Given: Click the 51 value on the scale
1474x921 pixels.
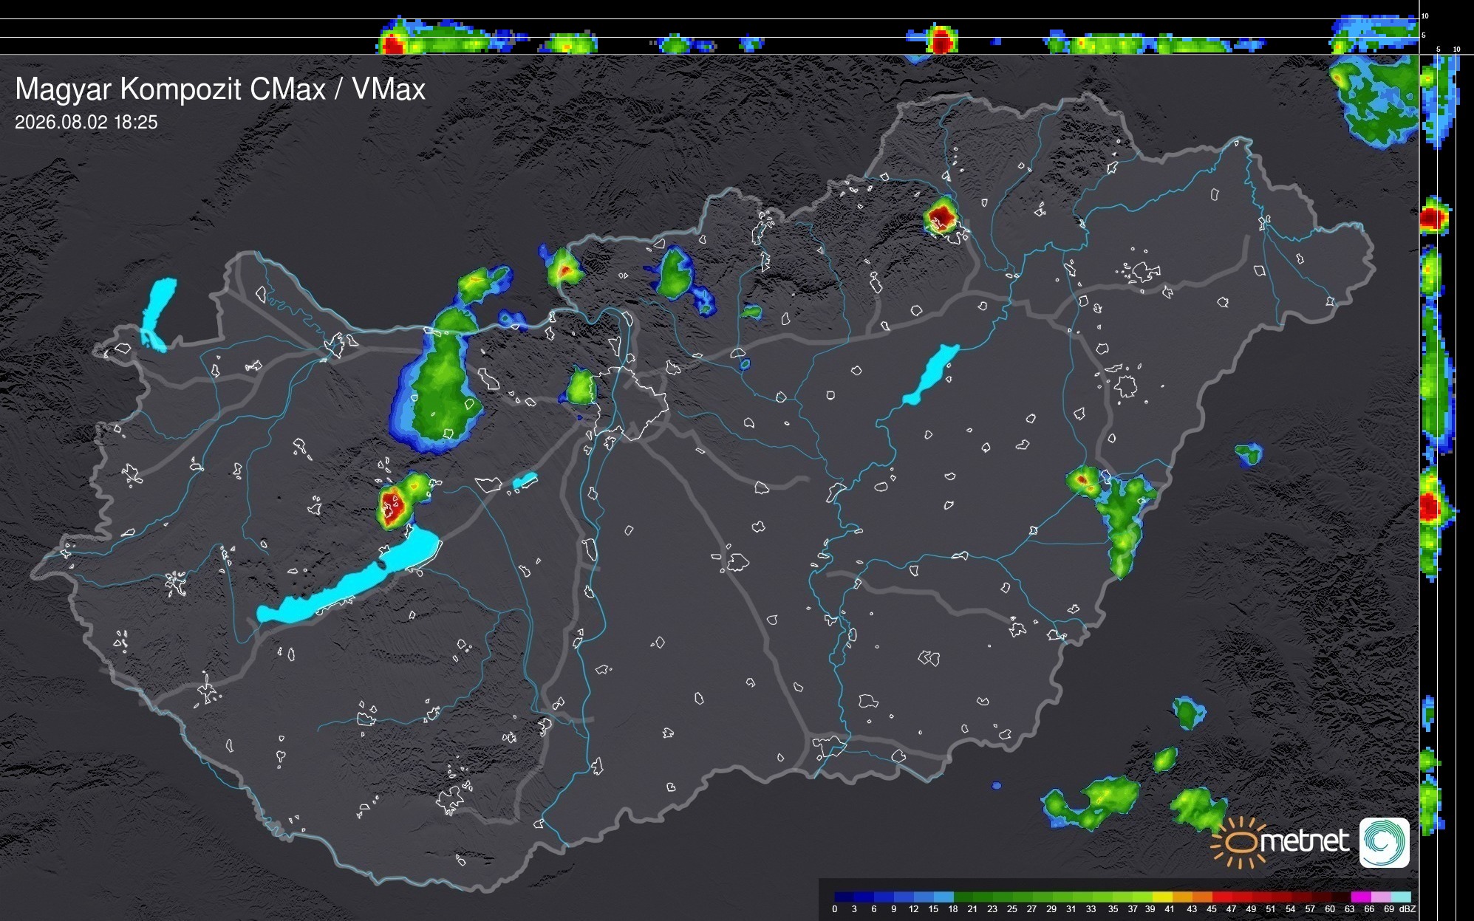Looking at the screenshot, I should (x=1270, y=909).
